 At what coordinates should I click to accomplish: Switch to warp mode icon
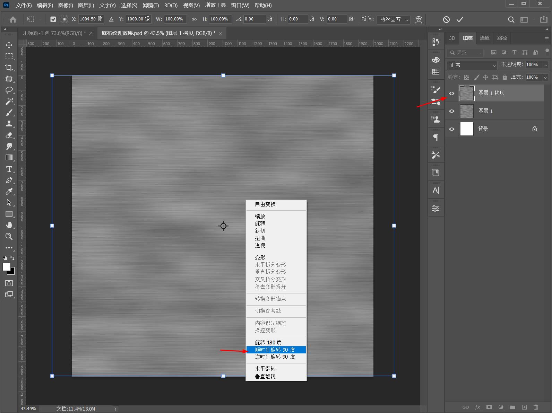click(419, 19)
